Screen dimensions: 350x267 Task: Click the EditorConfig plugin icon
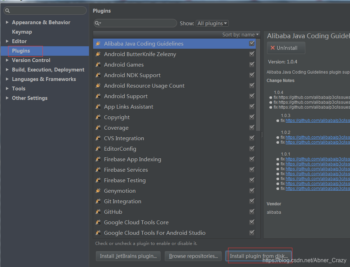98,149
